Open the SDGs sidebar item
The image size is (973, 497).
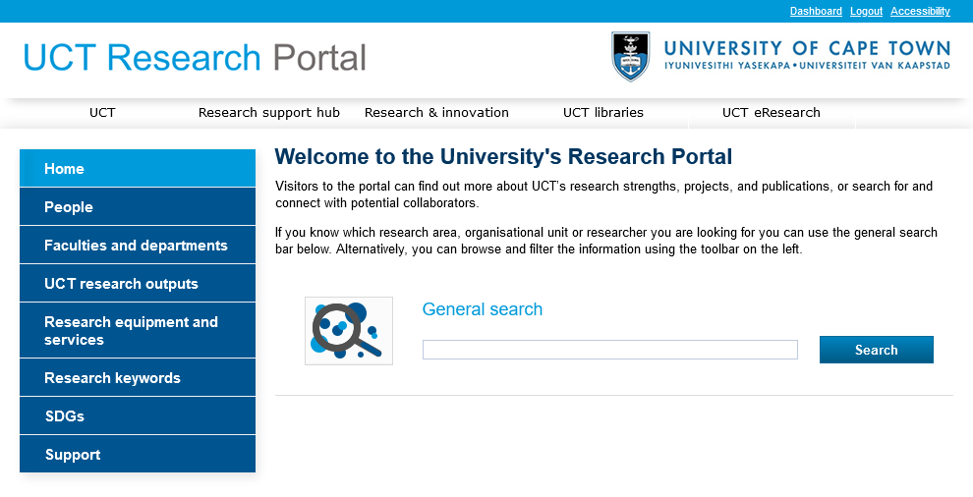[x=138, y=416]
